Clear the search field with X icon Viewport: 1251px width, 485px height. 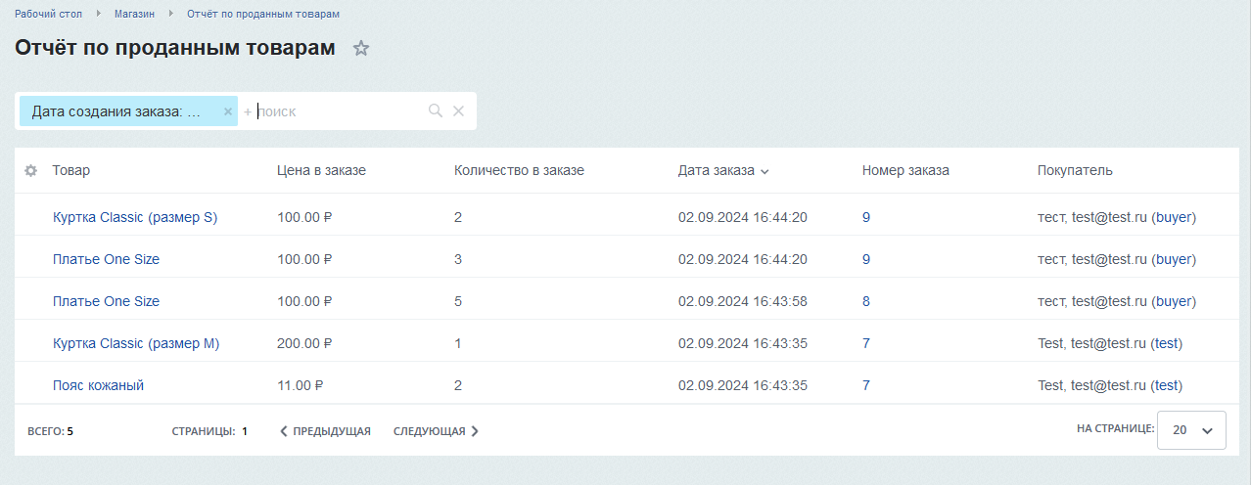point(458,111)
